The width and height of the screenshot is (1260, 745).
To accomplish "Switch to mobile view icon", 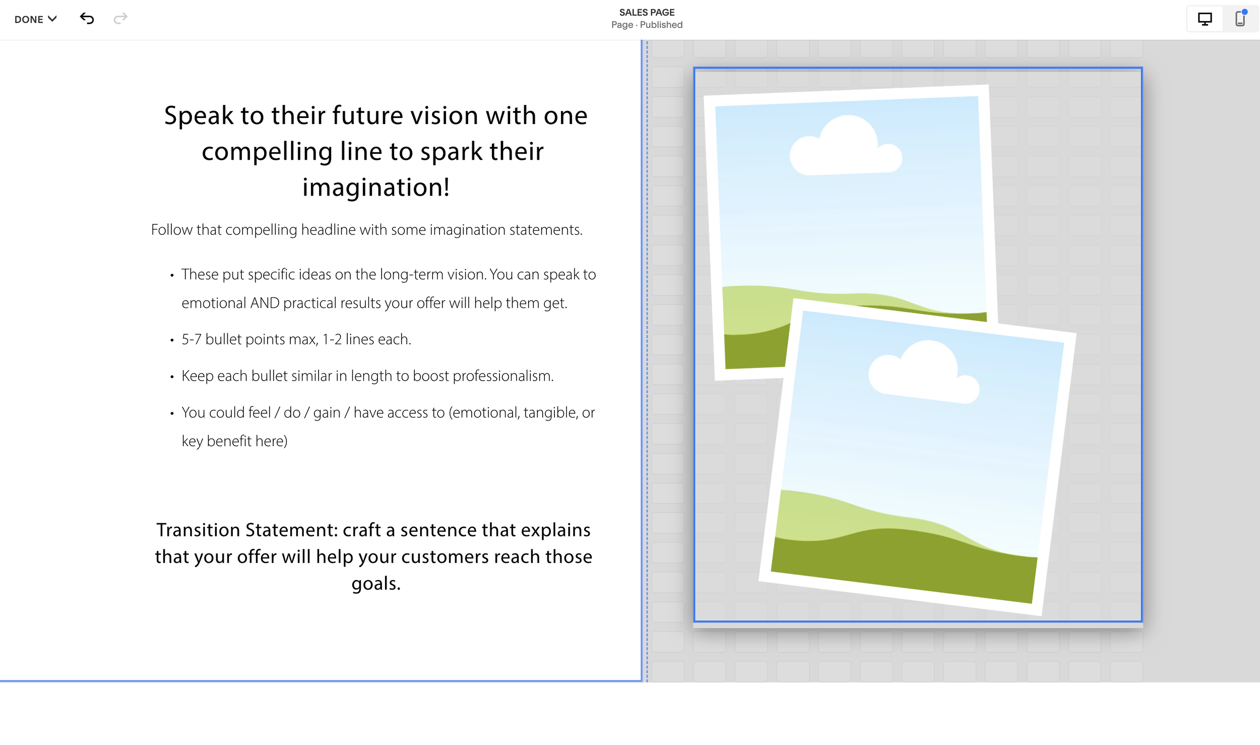I will tap(1240, 19).
